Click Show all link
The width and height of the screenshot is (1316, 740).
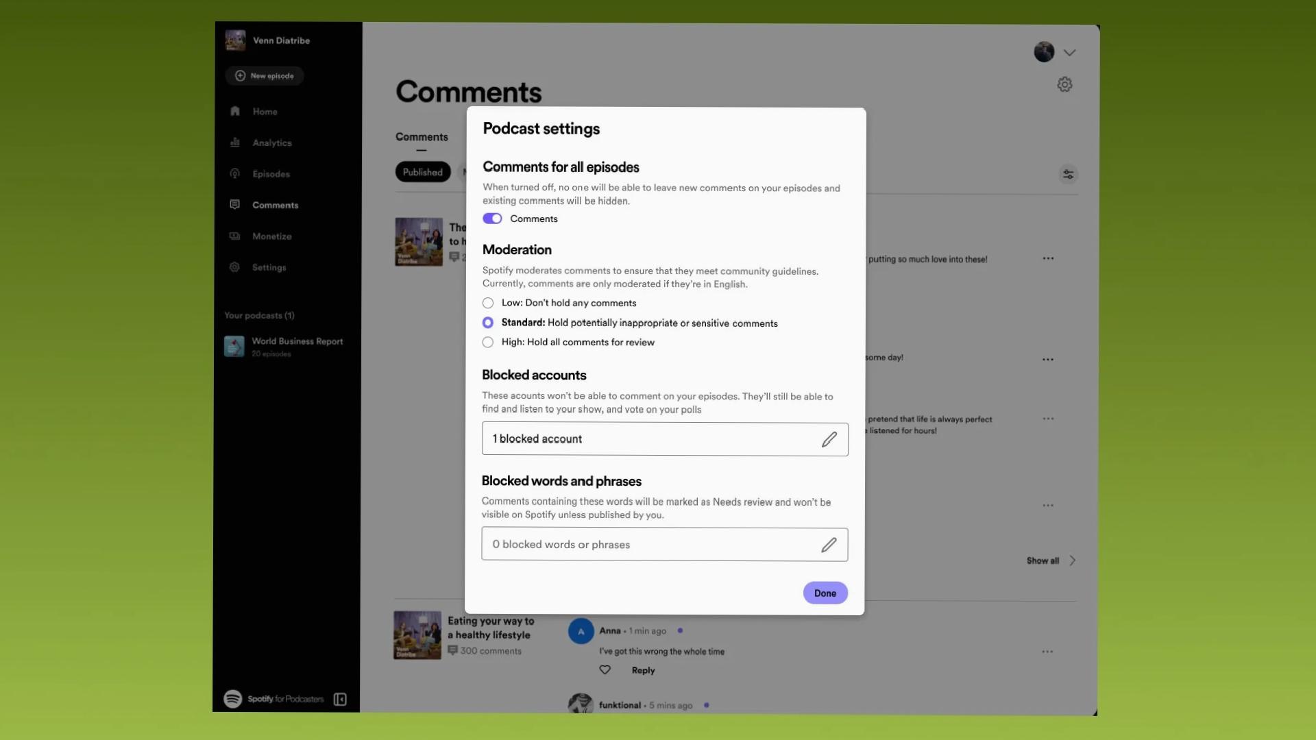pos(1043,560)
